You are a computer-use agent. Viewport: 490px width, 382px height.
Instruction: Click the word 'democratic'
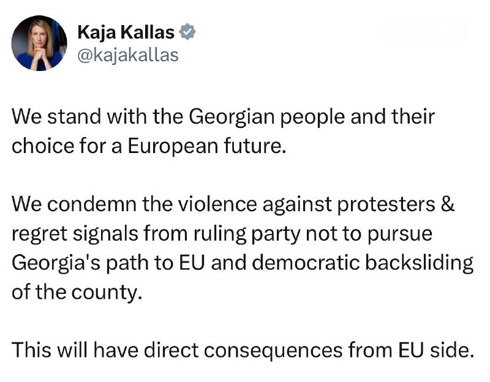[x=306, y=263]
